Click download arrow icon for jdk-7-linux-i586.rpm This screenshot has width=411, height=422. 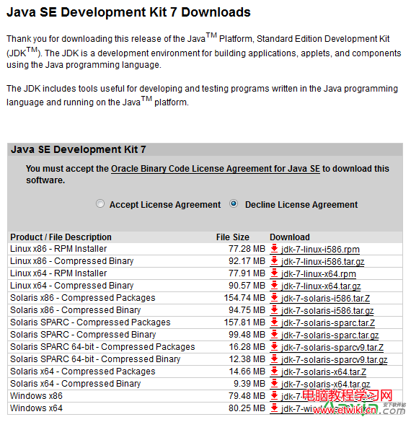point(274,248)
